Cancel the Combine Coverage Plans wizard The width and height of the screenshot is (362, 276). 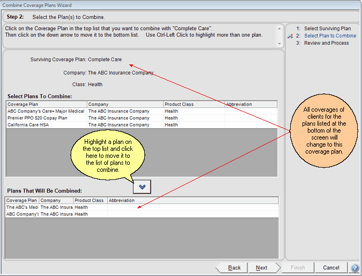331,267
